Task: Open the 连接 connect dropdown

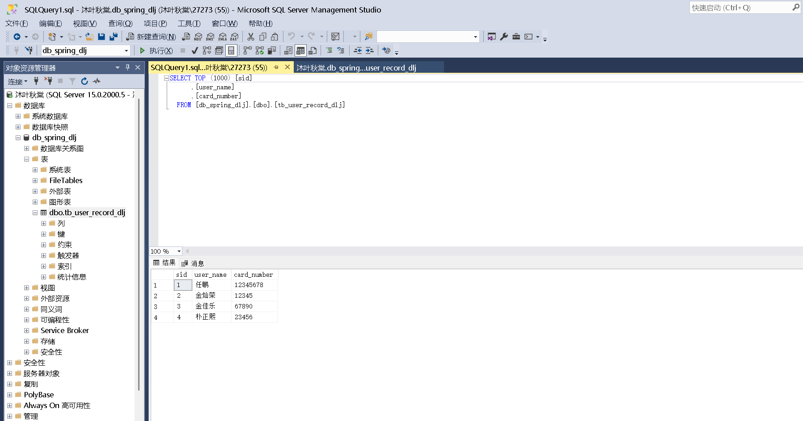Action: 18,81
